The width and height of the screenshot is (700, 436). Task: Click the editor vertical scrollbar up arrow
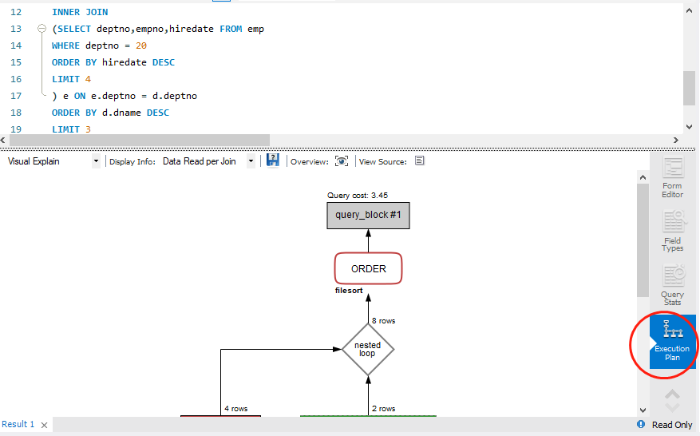pyautogui.click(x=689, y=10)
